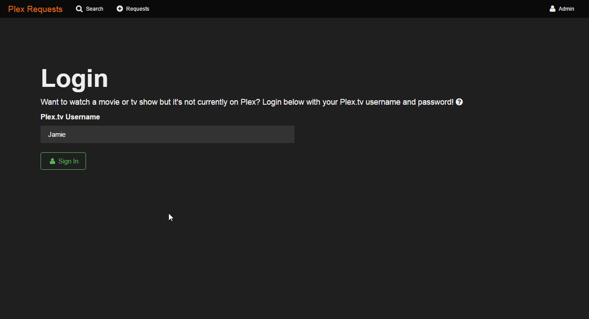Click the Plex.tv Username field label

click(x=70, y=117)
